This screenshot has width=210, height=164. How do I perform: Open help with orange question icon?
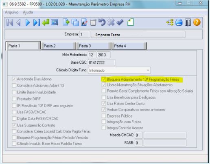click(197, 22)
